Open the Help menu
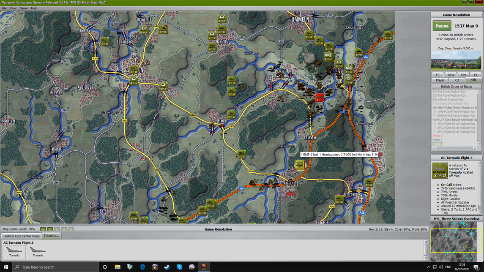 click(34, 8)
